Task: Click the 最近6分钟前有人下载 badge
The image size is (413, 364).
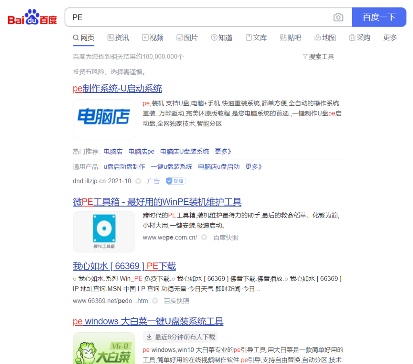Action: pos(180,337)
